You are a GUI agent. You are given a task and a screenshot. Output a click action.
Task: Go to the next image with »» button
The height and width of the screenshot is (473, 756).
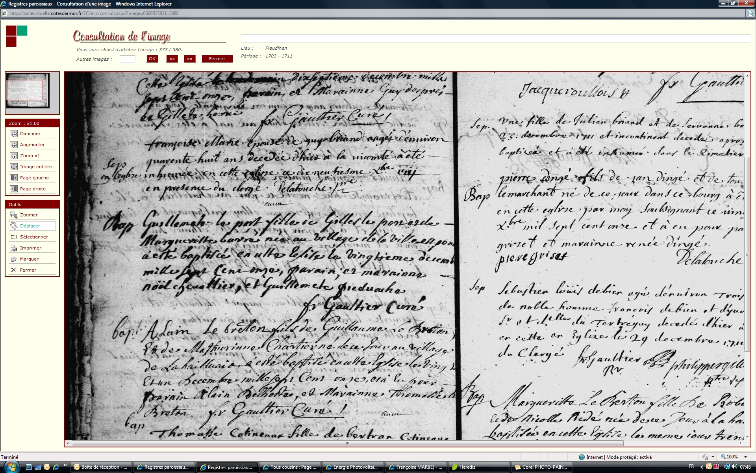(x=190, y=59)
